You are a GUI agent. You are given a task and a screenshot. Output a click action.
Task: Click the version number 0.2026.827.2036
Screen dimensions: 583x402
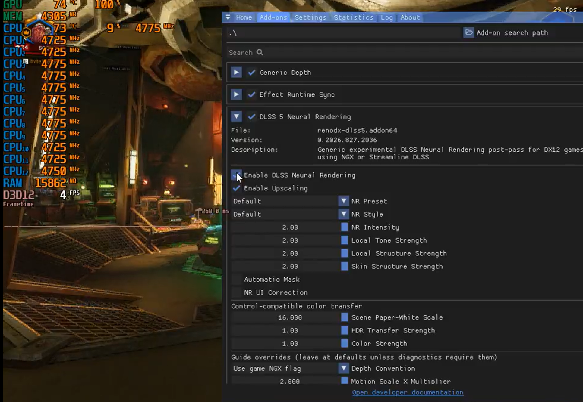click(x=347, y=140)
